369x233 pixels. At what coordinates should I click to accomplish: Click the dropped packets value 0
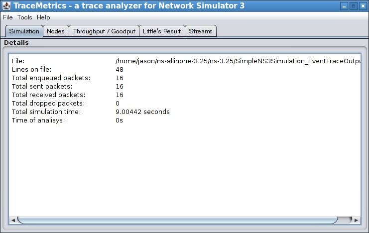tap(118, 104)
